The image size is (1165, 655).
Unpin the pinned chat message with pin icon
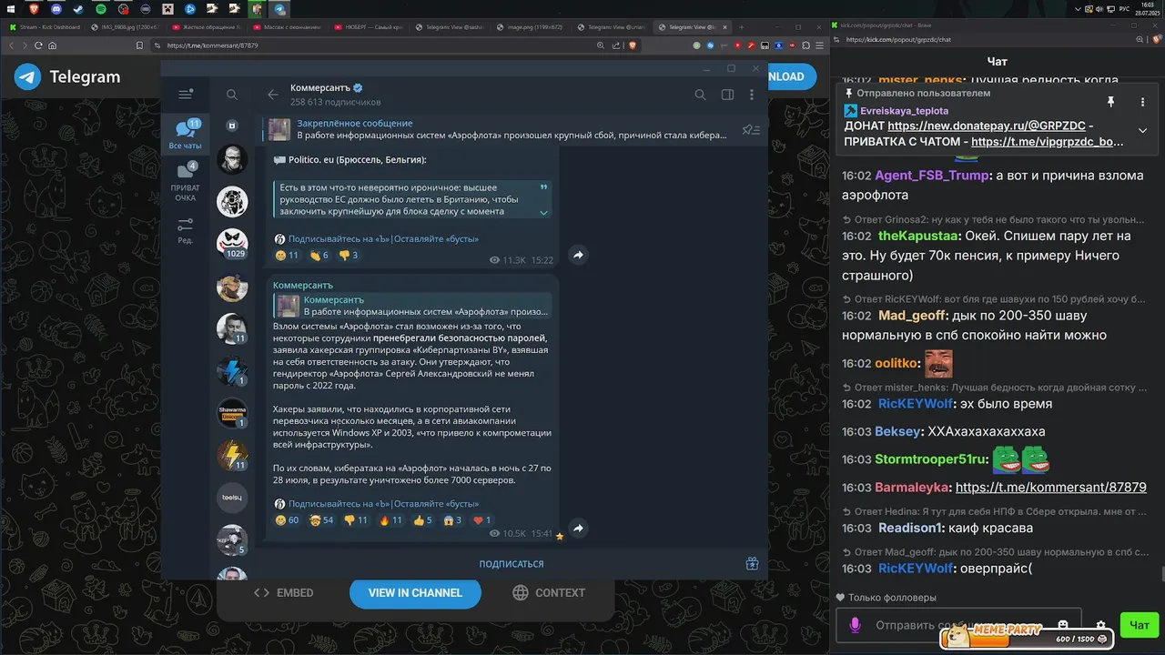(1110, 102)
